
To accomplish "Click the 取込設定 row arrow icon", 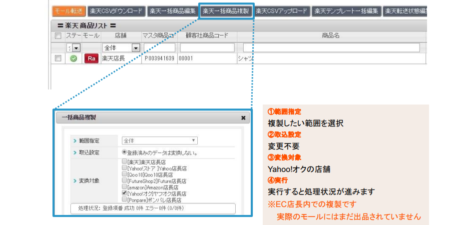I will coord(75,153).
